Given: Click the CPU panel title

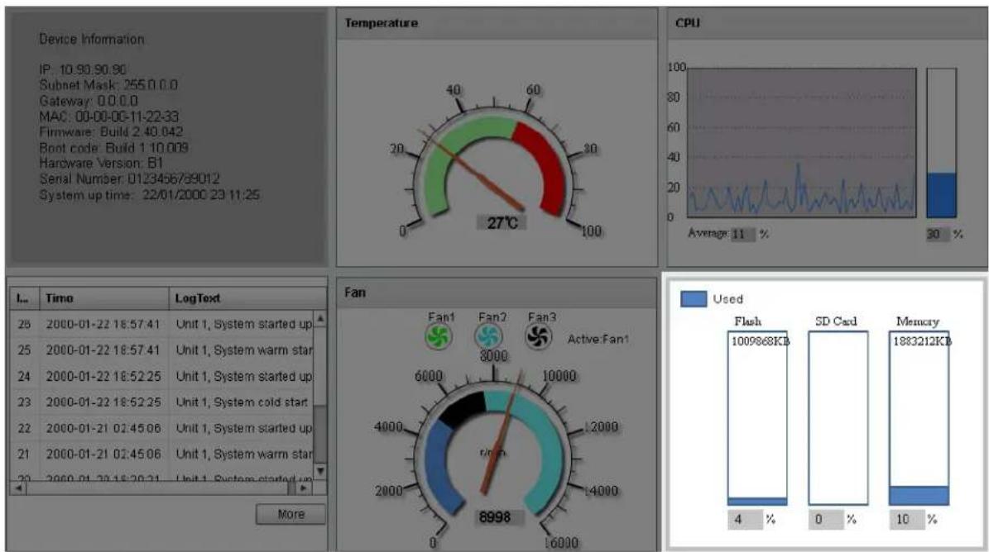Looking at the screenshot, I should (x=688, y=22).
